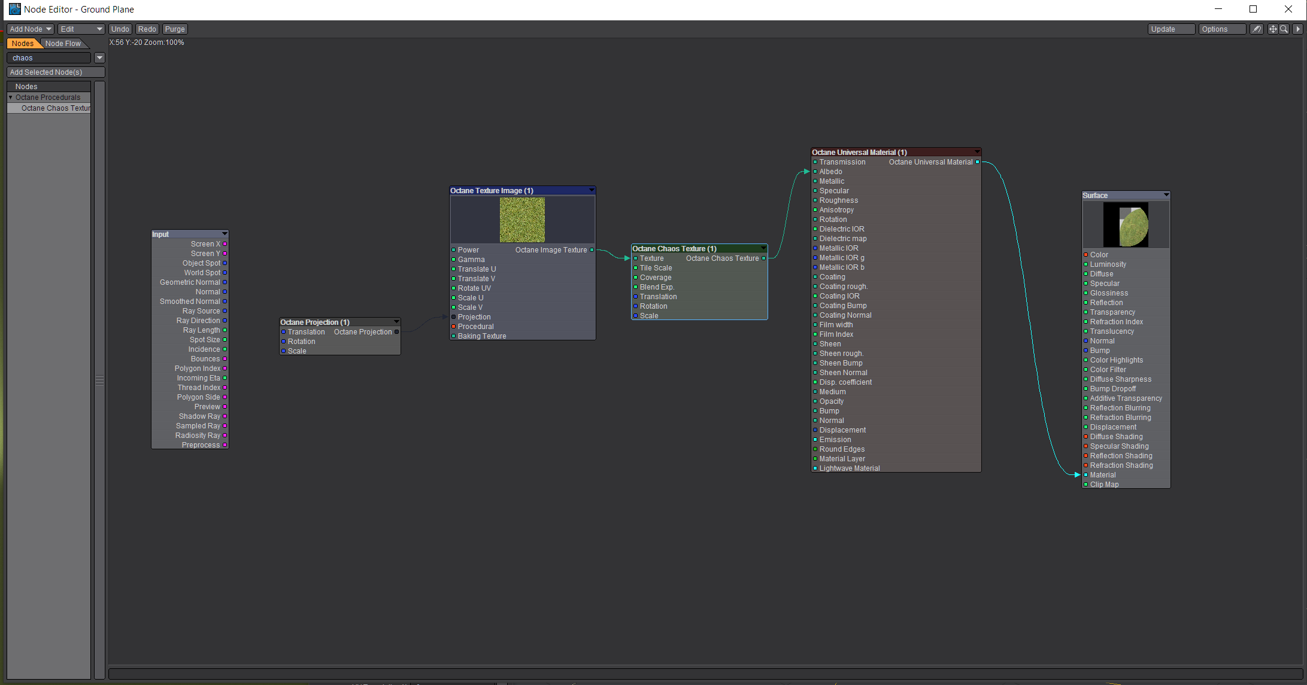Switch to the Node Flow tab
1307x685 pixels.
(x=63, y=43)
